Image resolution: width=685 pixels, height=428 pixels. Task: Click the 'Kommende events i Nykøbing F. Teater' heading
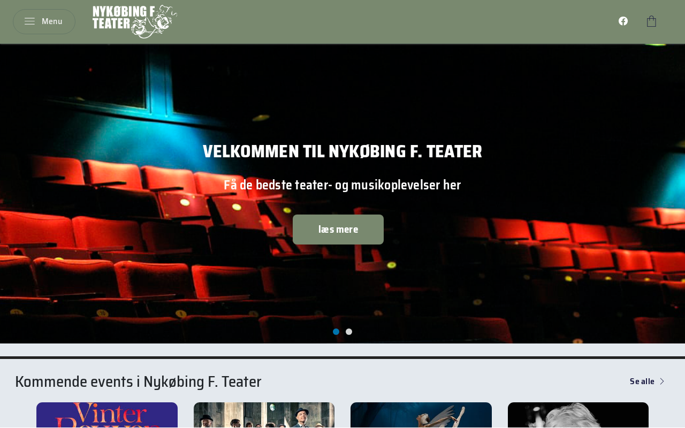pyautogui.click(x=138, y=381)
